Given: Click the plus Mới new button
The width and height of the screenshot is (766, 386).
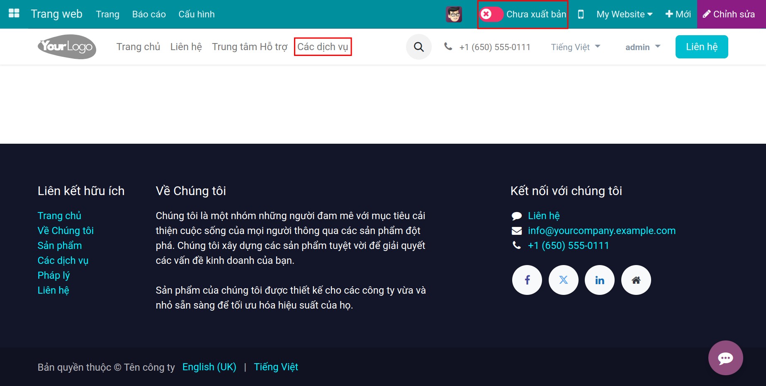Looking at the screenshot, I should [678, 14].
